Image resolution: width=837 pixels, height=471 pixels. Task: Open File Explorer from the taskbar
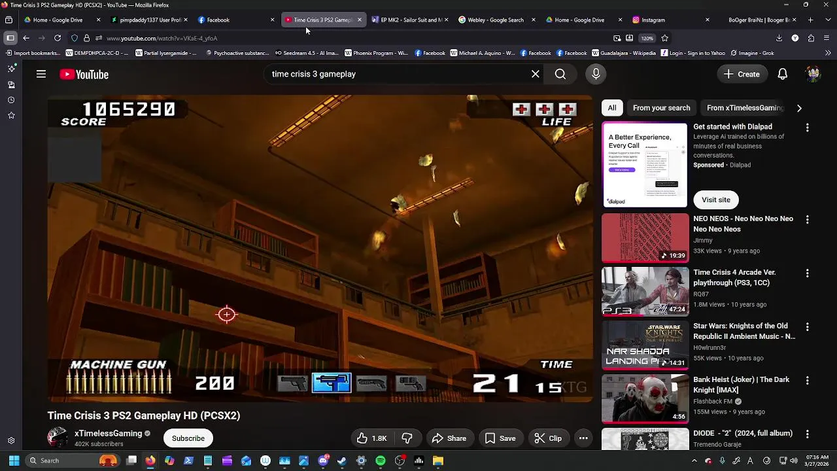click(x=438, y=461)
